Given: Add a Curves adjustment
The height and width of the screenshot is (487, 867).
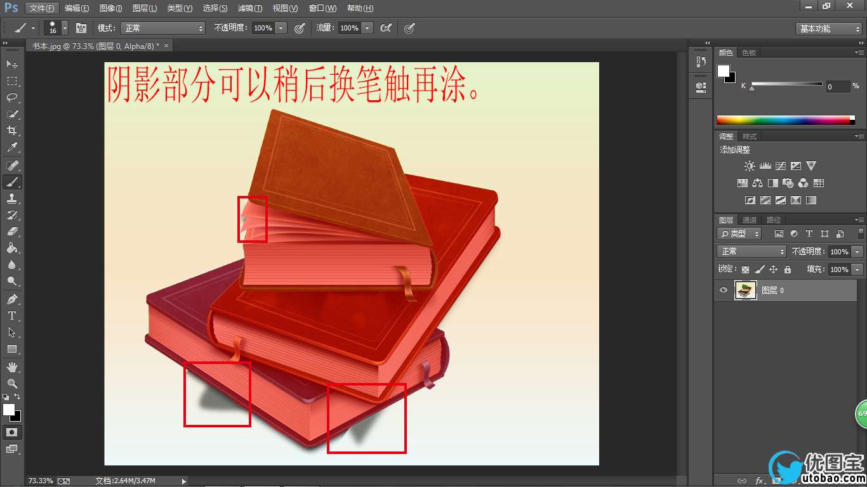Looking at the screenshot, I should 780,166.
